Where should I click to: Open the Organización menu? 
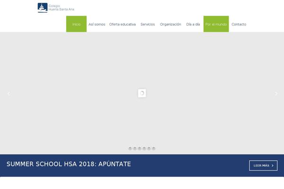click(x=170, y=24)
